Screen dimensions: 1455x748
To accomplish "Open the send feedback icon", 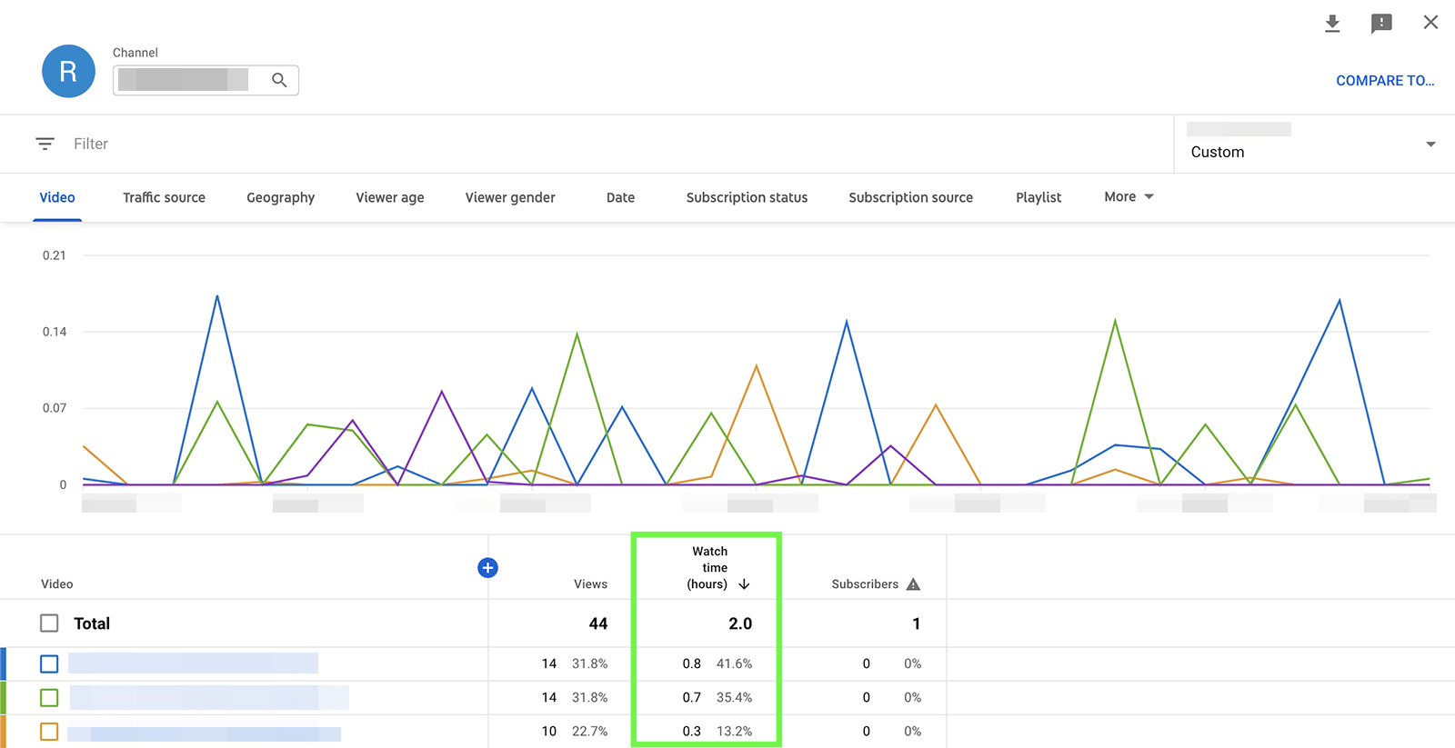I will [1381, 24].
